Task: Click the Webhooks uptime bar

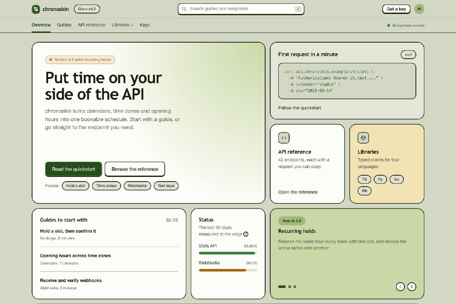Action: [228, 270]
